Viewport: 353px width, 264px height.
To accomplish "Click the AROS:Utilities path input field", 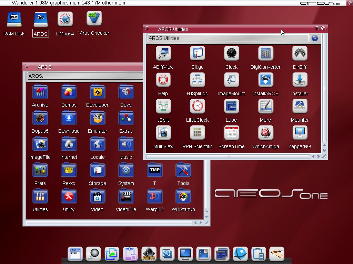I will tap(228, 38).
